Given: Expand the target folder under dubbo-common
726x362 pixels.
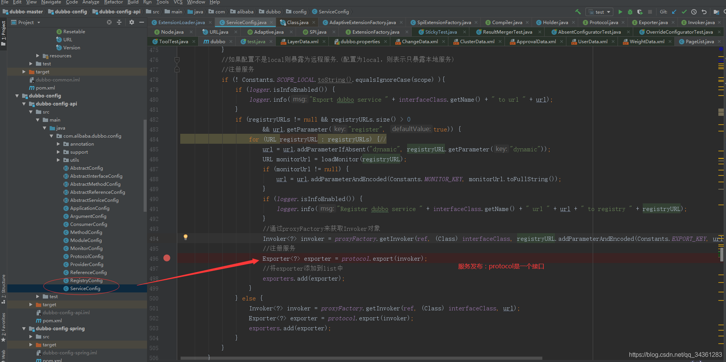Looking at the screenshot, I should pos(24,72).
